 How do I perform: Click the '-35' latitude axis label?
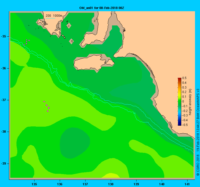click(x=3, y=36)
